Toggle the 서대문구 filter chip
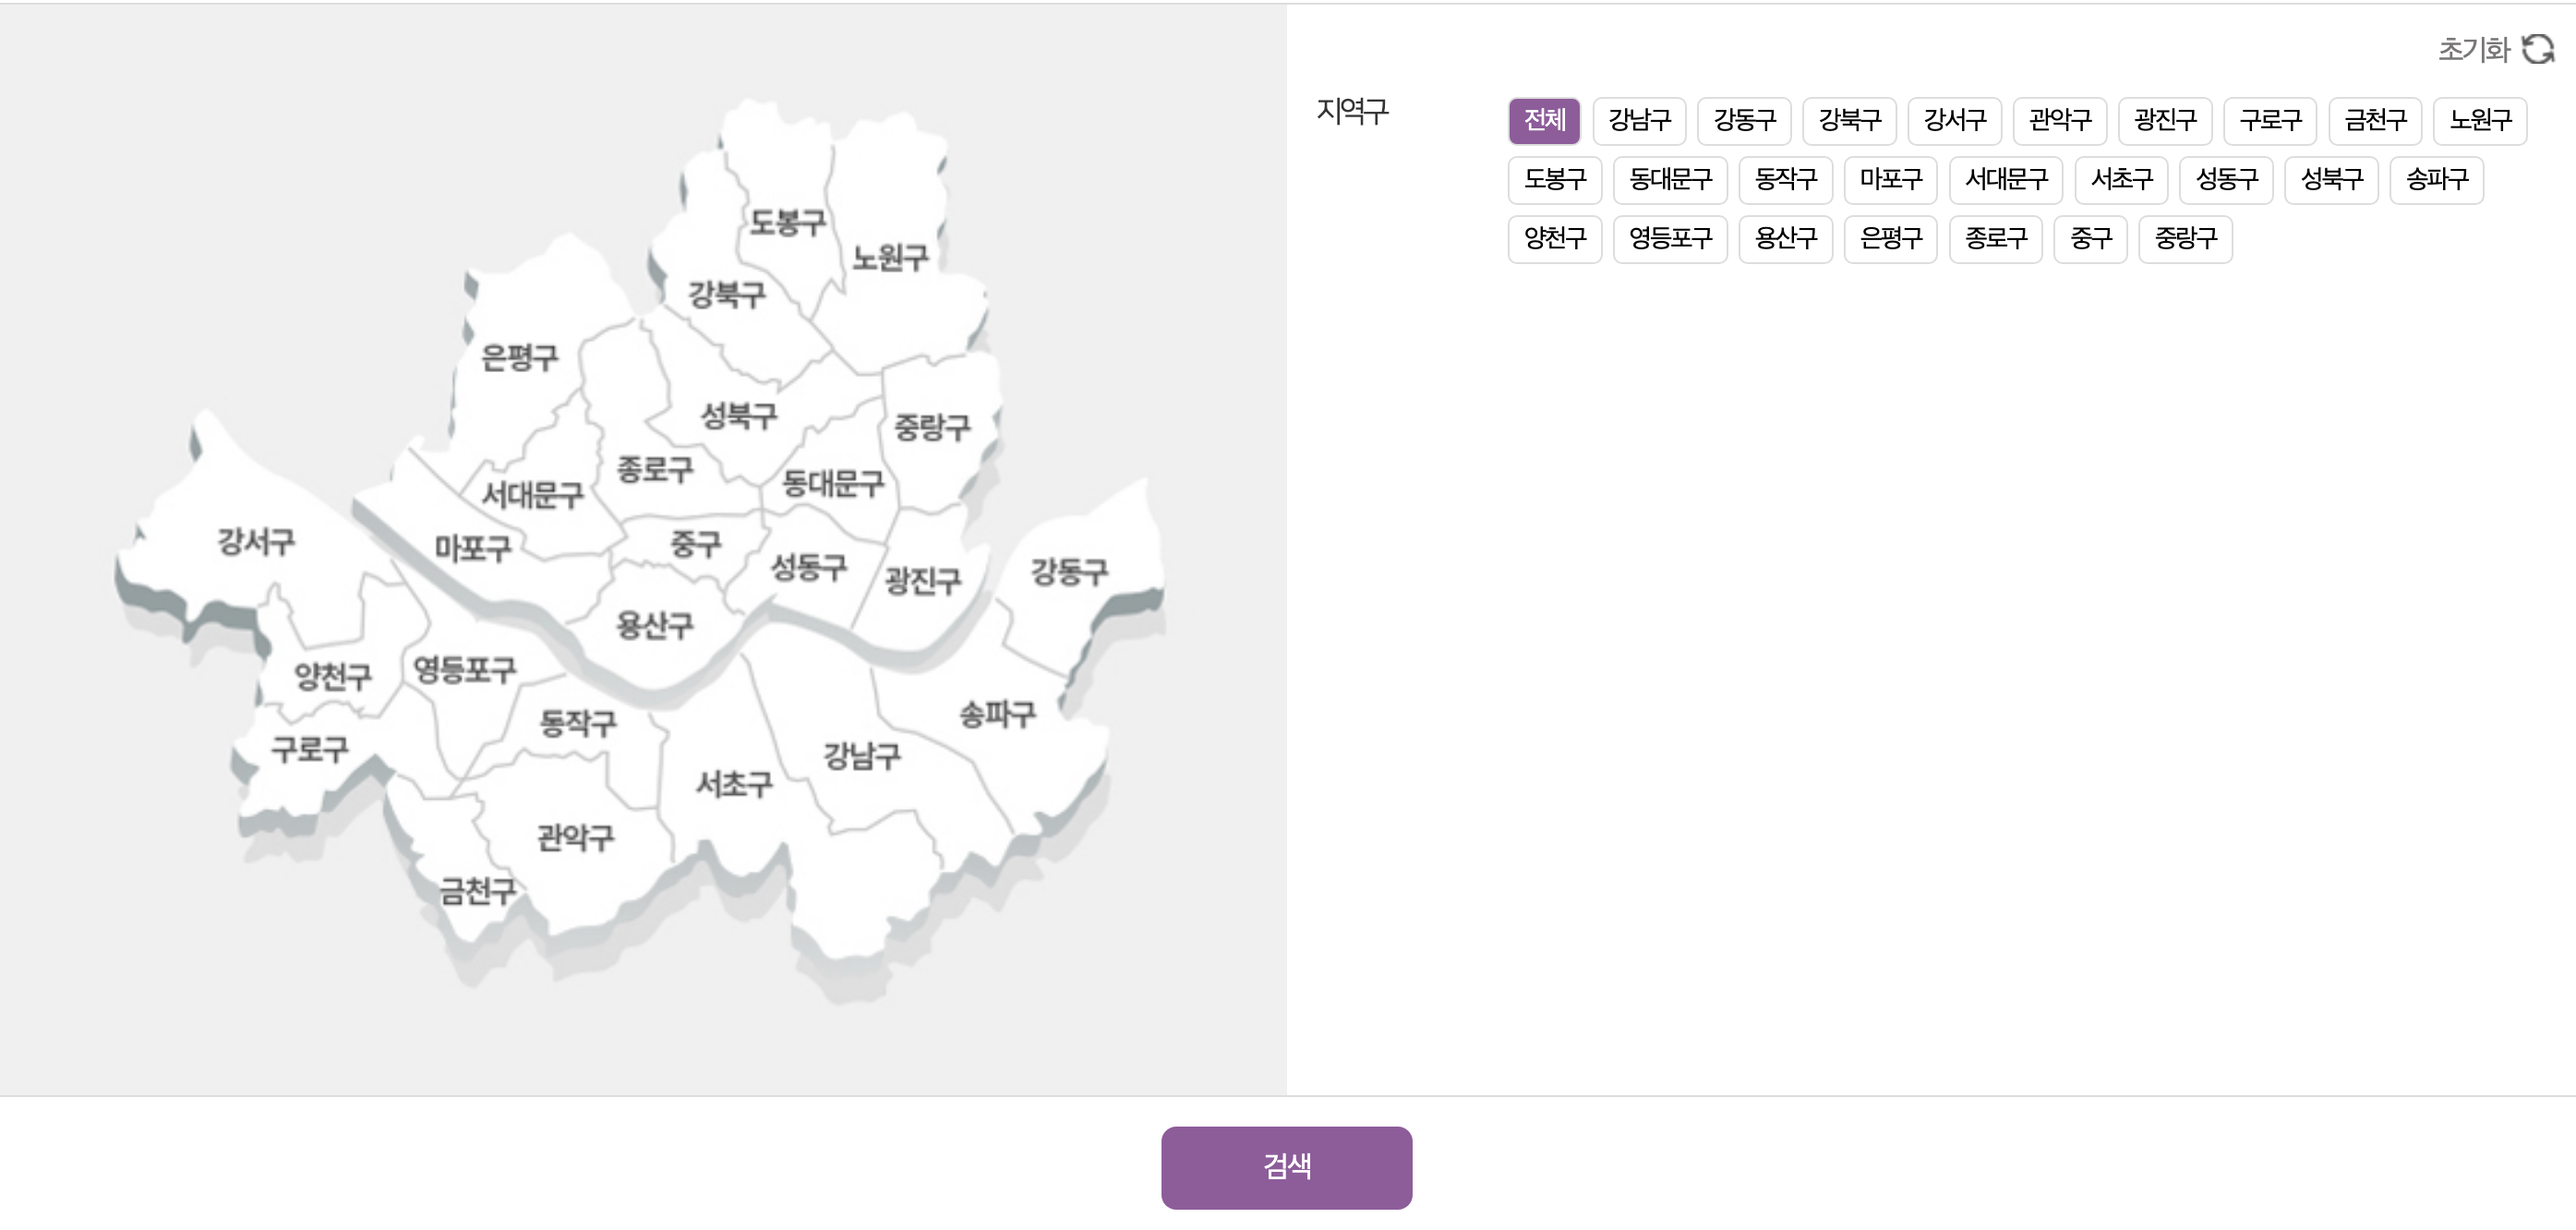This screenshot has width=2576, height=1230. [x=2005, y=180]
